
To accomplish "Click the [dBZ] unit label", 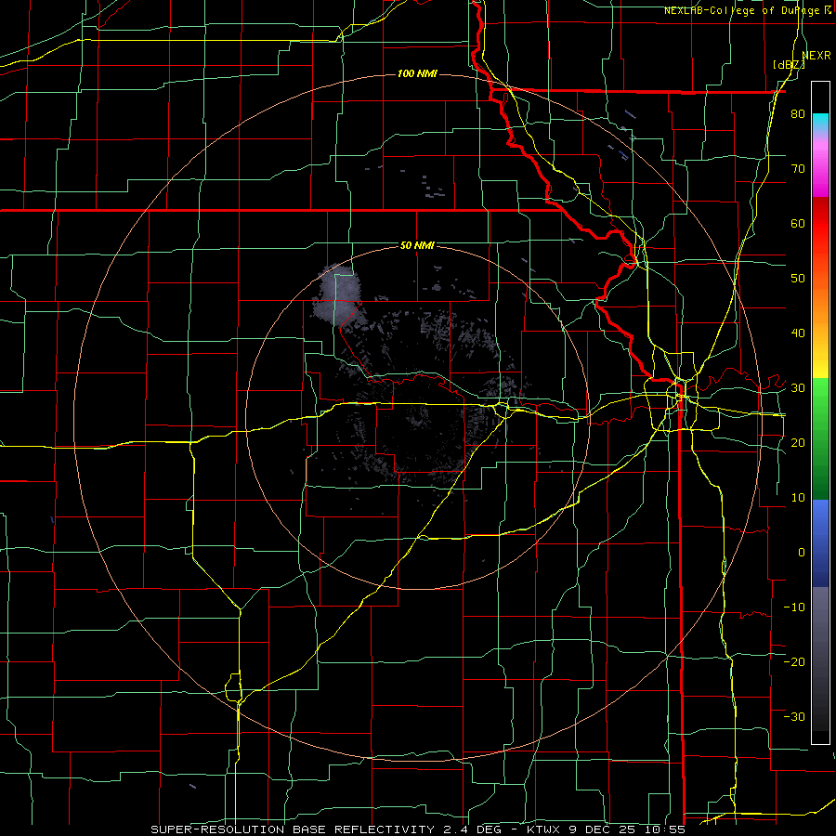I will [789, 65].
